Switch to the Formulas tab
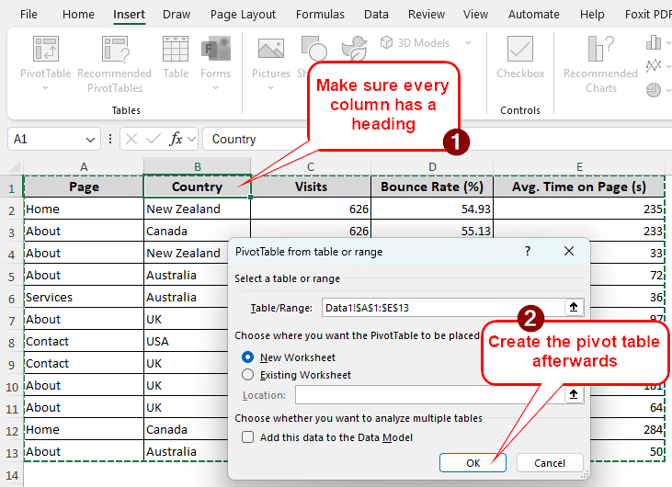 point(319,15)
